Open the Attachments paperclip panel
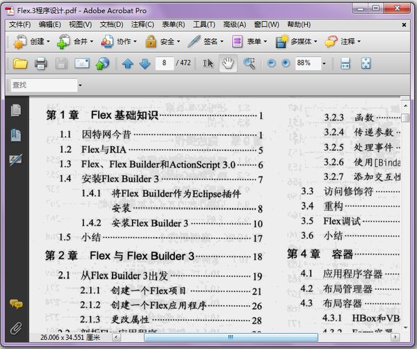This screenshot has width=417, height=349. pos(16,328)
